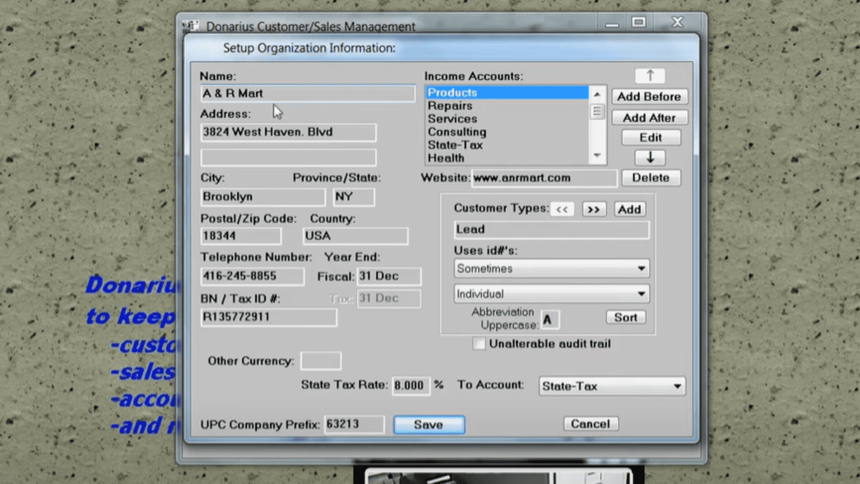Minimize the Donarius window
Screen dimensions: 860x484
pyautogui.click(x=612, y=22)
